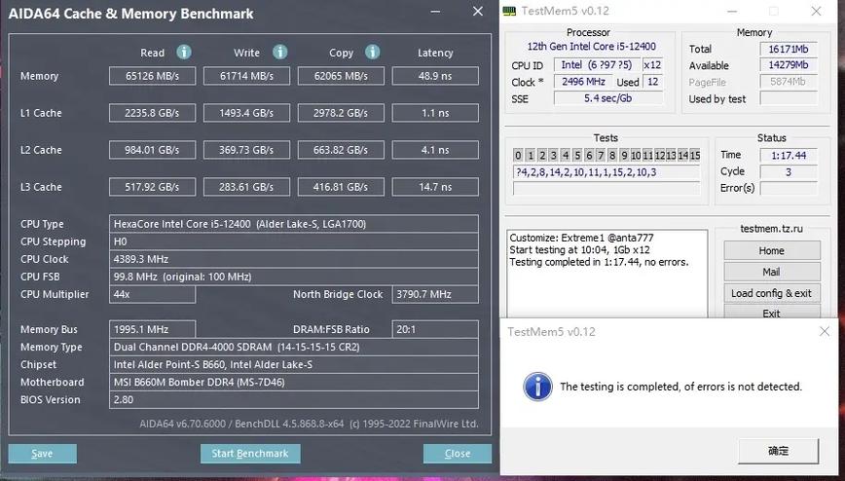The width and height of the screenshot is (845, 481).
Task: Click the TestMem5 Cycle value 3
Action: tap(789, 172)
